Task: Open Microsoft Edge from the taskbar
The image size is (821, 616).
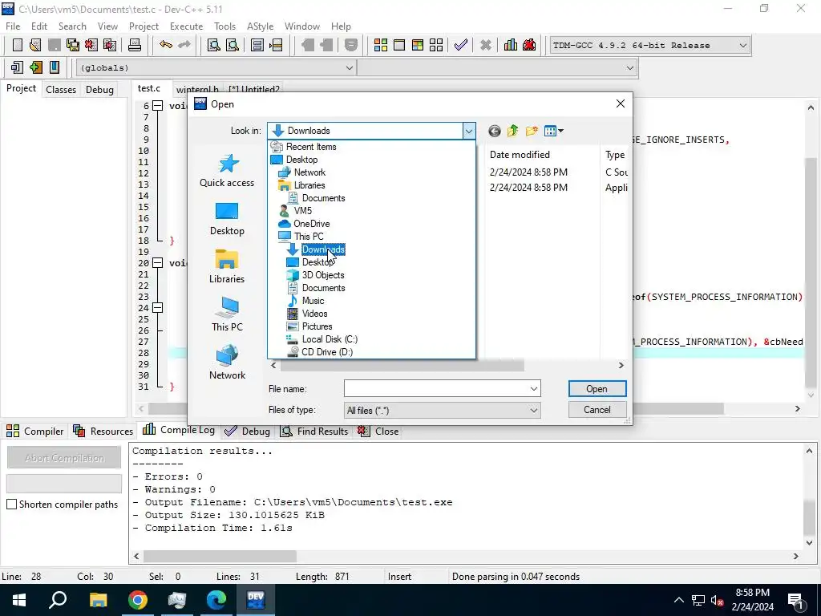Action: click(216, 600)
